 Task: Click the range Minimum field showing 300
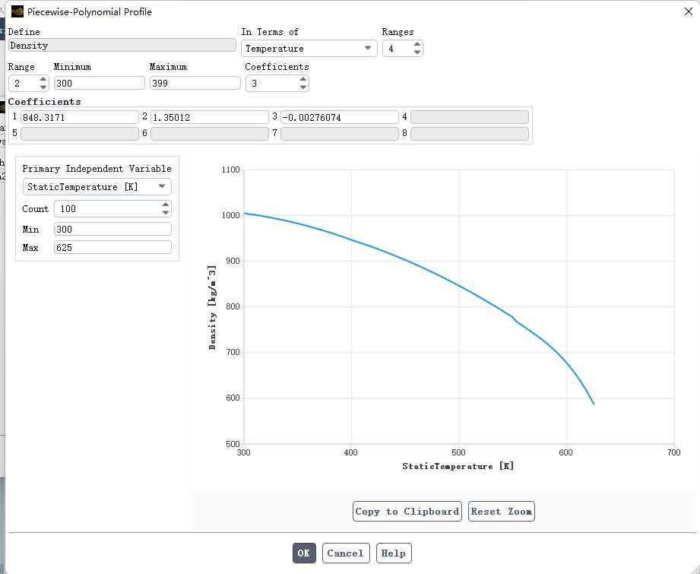99,83
